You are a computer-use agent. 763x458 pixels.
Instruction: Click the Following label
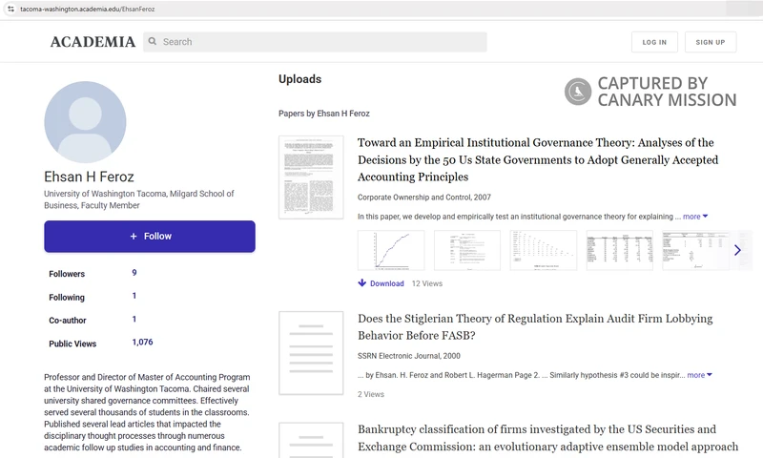coord(67,297)
